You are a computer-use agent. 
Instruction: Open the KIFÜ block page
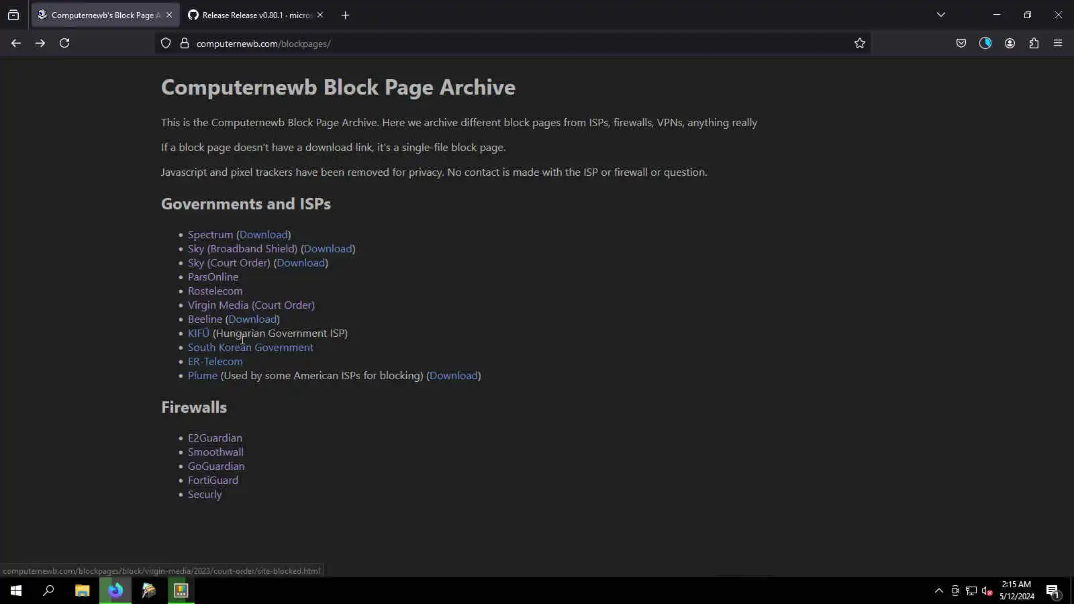click(x=199, y=333)
